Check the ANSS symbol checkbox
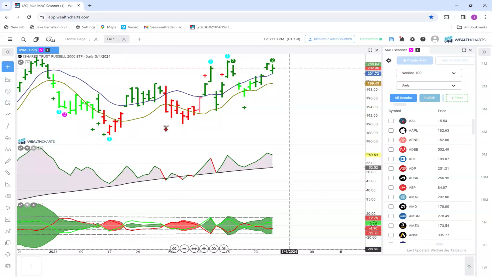492x277 pixels. tap(391, 235)
